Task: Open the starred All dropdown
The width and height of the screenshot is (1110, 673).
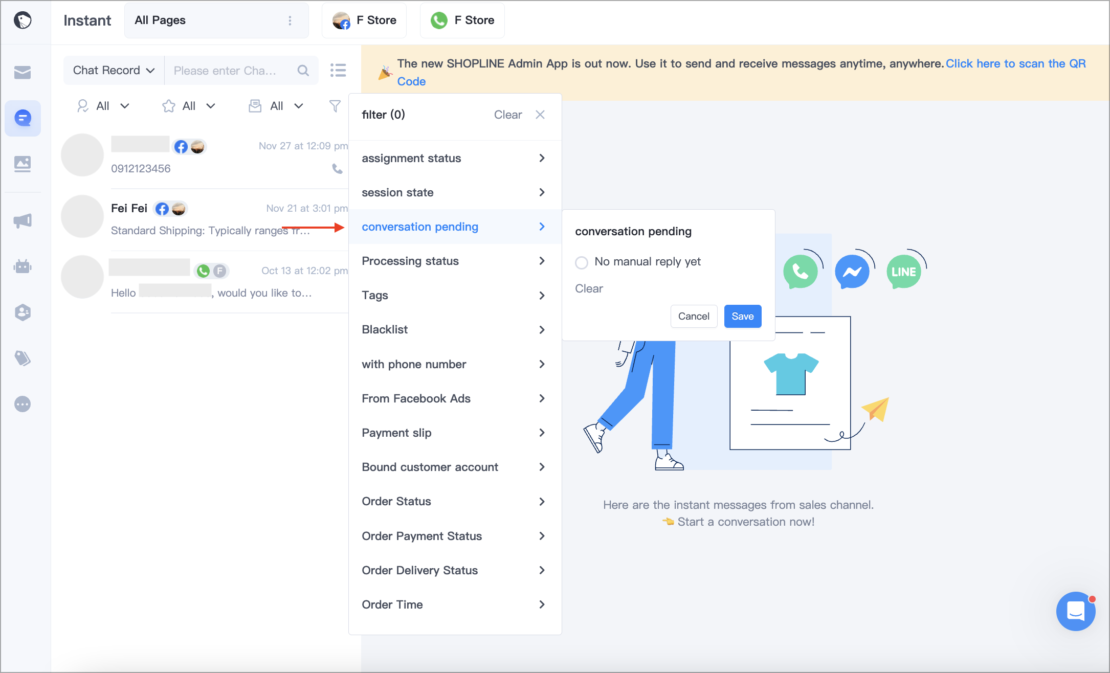Action: pos(189,106)
